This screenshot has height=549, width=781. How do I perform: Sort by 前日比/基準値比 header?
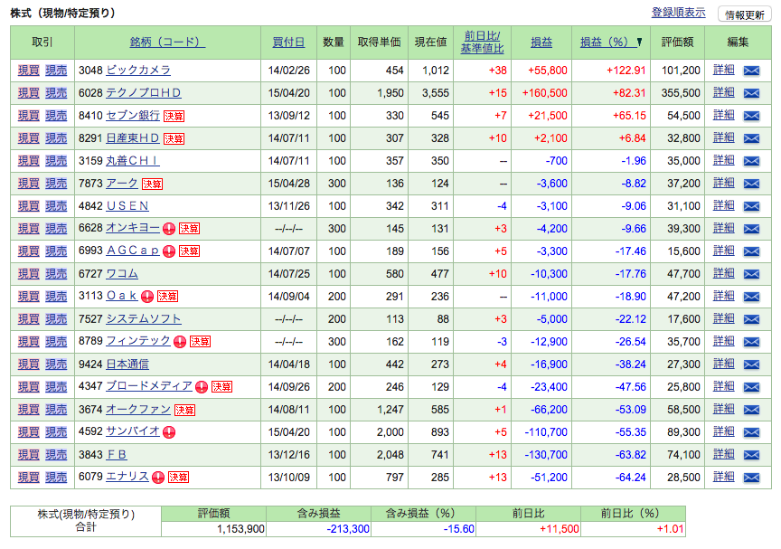click(x=482, y=43)
